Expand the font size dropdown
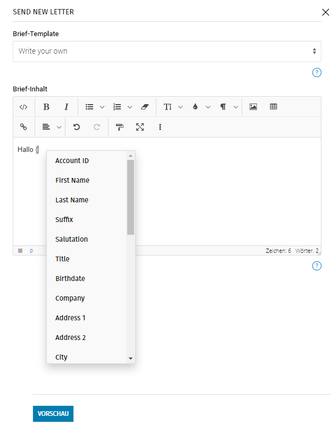This screenshot has height=426, width=331. 173,107
